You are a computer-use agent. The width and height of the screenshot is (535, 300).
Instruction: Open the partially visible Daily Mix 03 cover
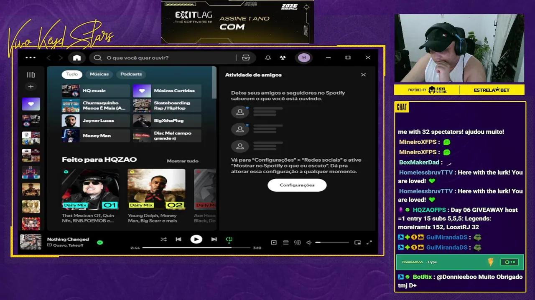pyautogui.click(x=205, y=189)
